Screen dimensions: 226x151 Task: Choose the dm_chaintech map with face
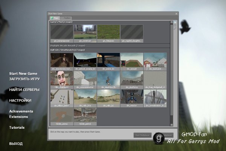click(62, 80)
